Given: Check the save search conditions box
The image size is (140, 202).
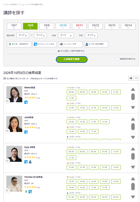Looking at the screenshot, I should point(117,59).
